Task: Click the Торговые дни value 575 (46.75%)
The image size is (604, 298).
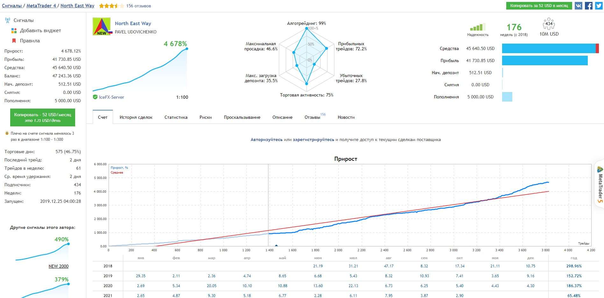Action: pos(68,152)
